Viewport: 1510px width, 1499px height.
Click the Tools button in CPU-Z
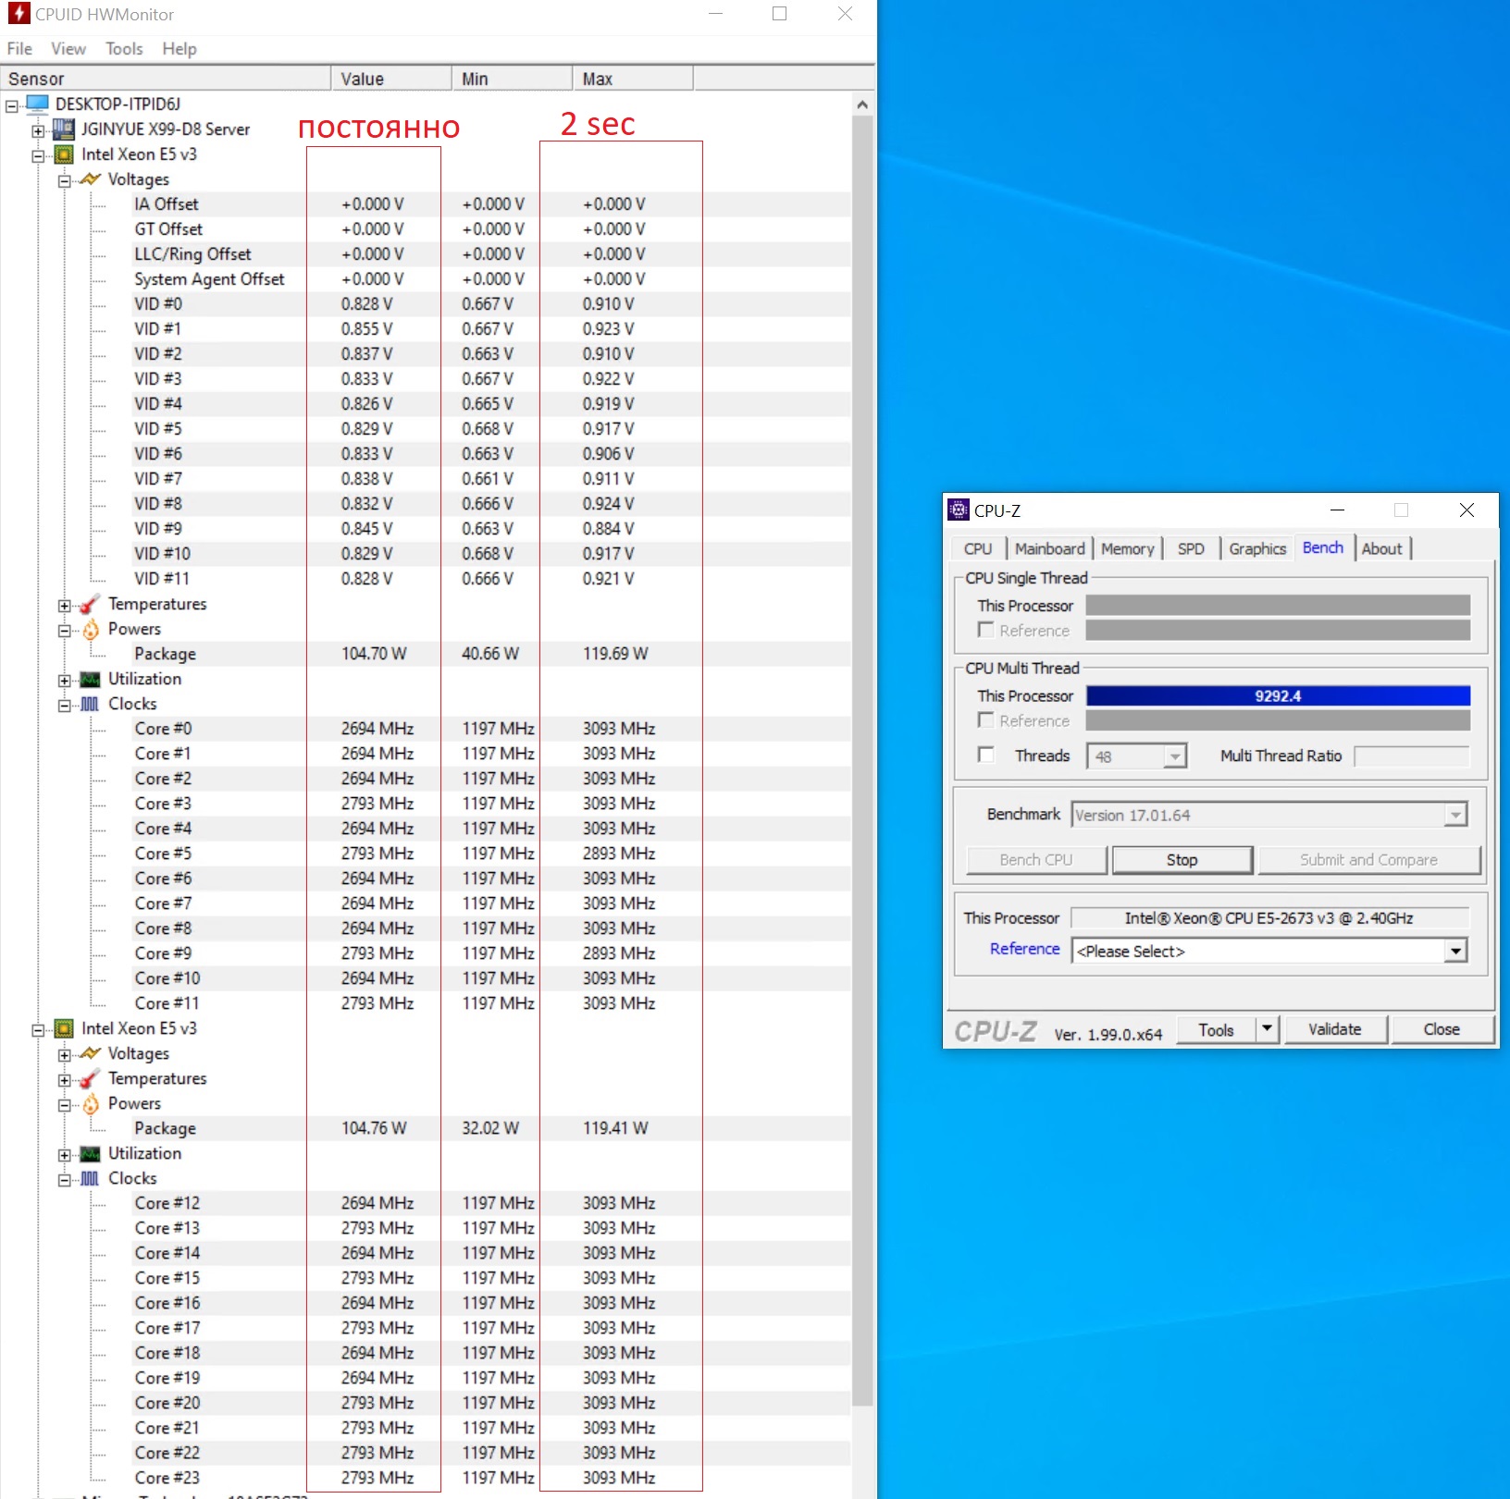(x=1217, y=1029)
